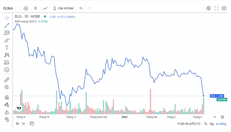Change the D time interval

click(x=35, y=8)
